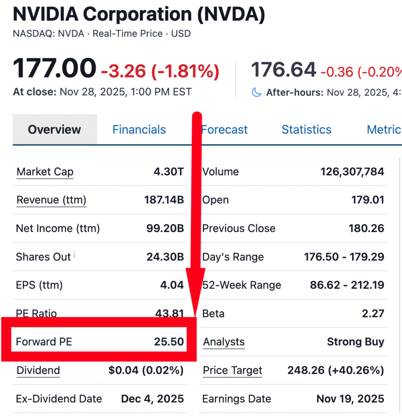Open the Dividend link

[38, 370]
